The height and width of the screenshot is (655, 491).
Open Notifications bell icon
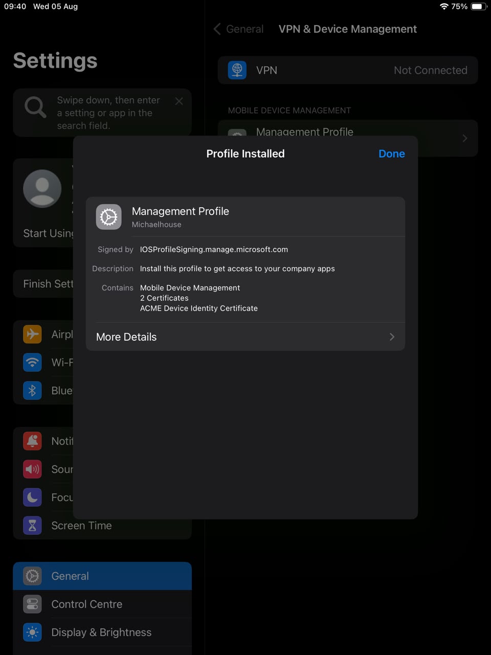click(x=32, y=441)
